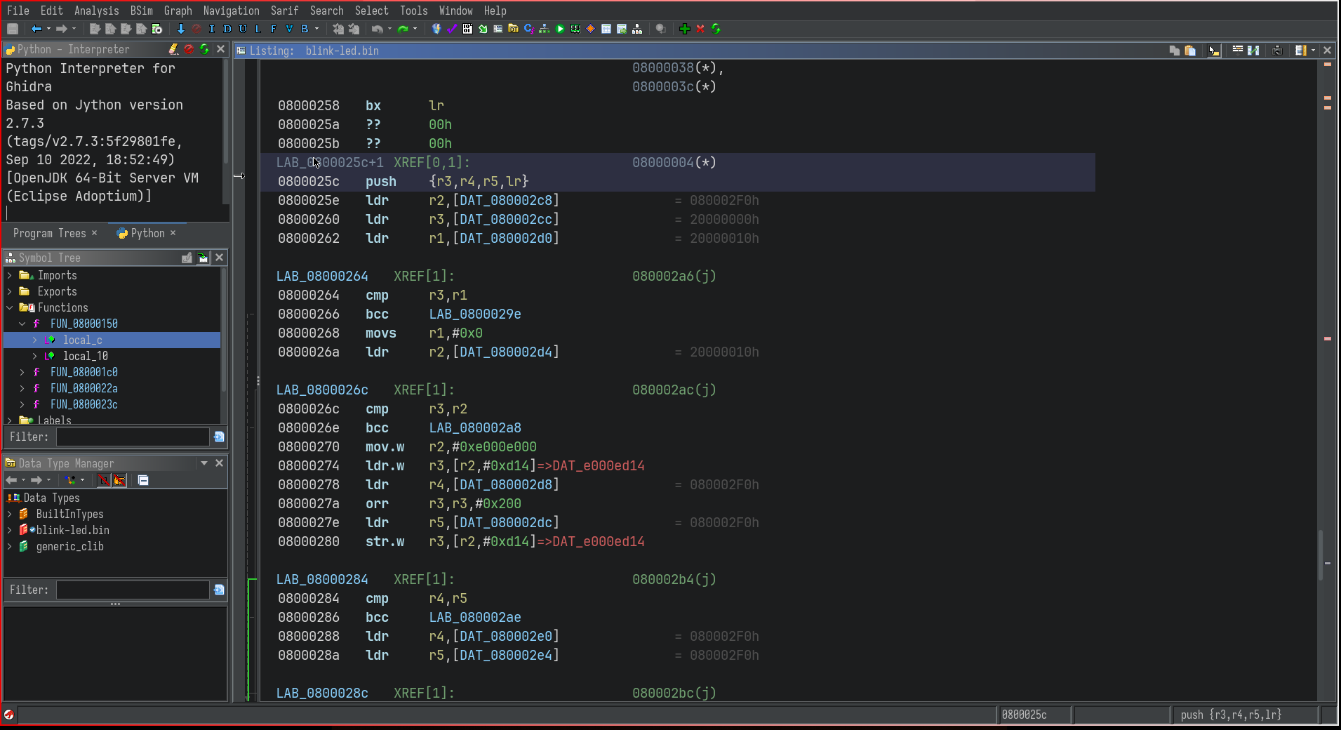This screenshot has height=730, width=1341.
Task: Click the Symbol Tree Filter input field
Action: [133, 437]
